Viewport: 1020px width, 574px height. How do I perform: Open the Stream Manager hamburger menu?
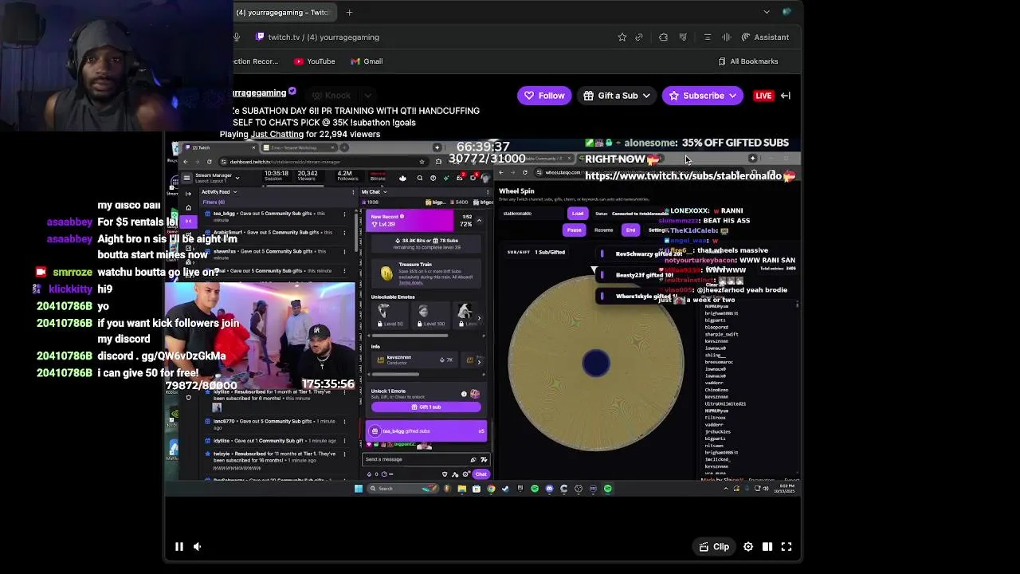tap(186, 178)
